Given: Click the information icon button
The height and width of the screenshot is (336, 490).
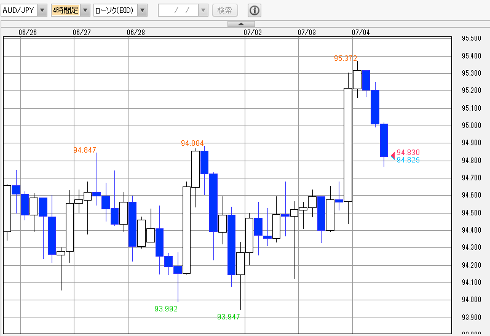Looking at the screenshot, I should pyautogui.click(x=255, y=10).
